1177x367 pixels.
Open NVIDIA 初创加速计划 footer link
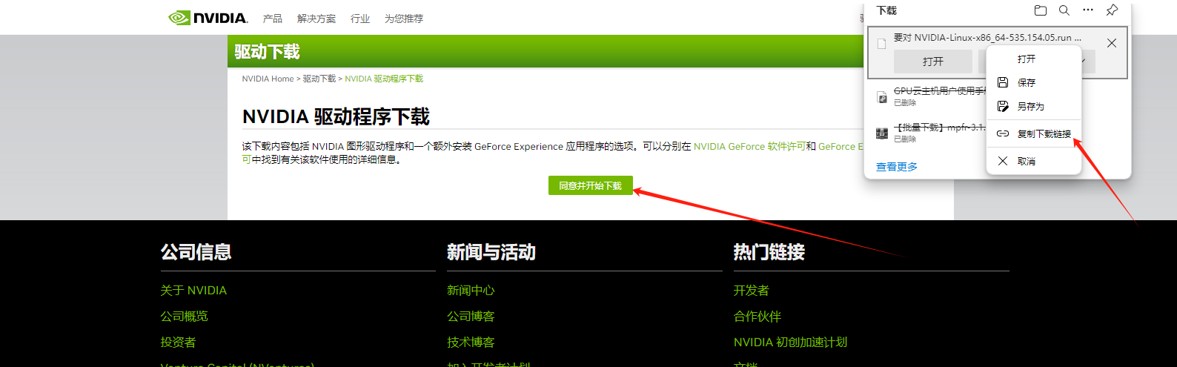point(790,343)
